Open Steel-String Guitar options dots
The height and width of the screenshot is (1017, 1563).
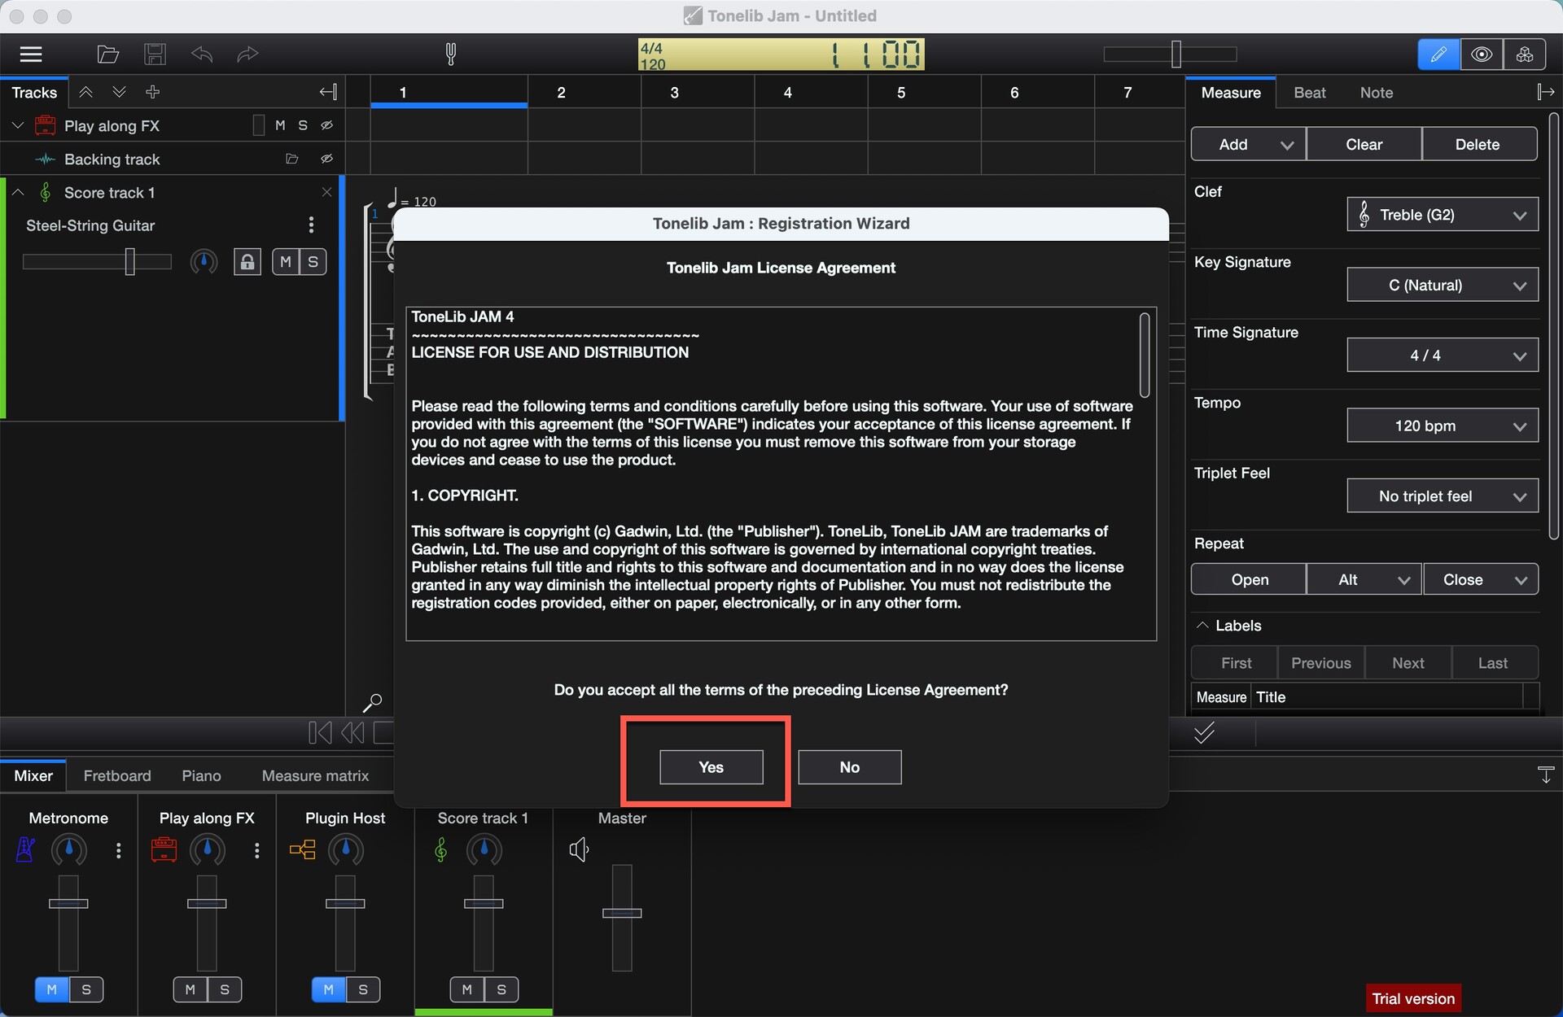(311, 225)
